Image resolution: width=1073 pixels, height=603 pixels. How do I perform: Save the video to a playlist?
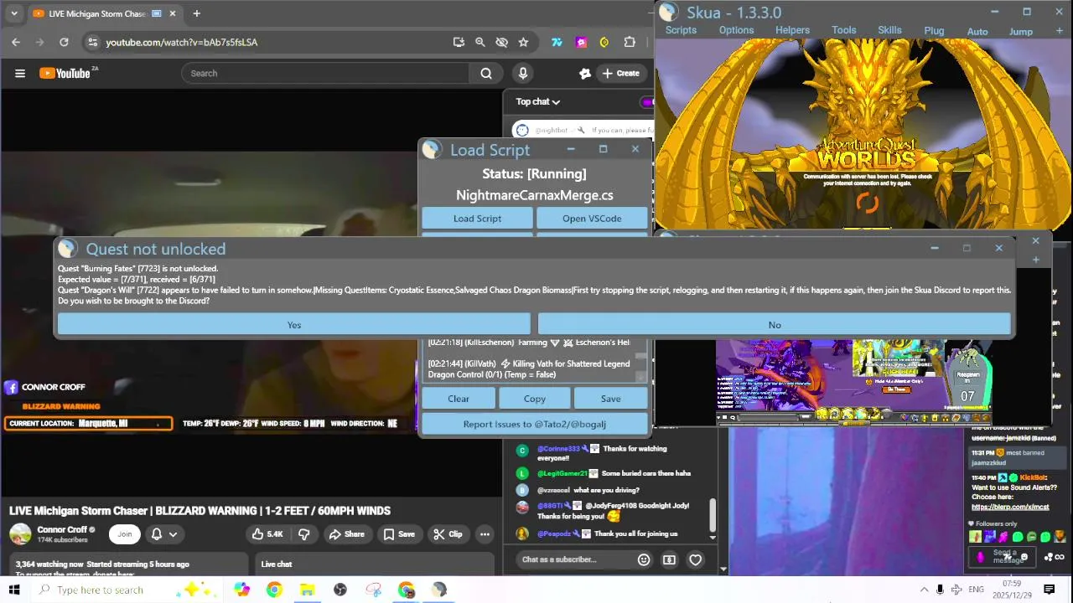pyautogui.click(x=398, y=534)
